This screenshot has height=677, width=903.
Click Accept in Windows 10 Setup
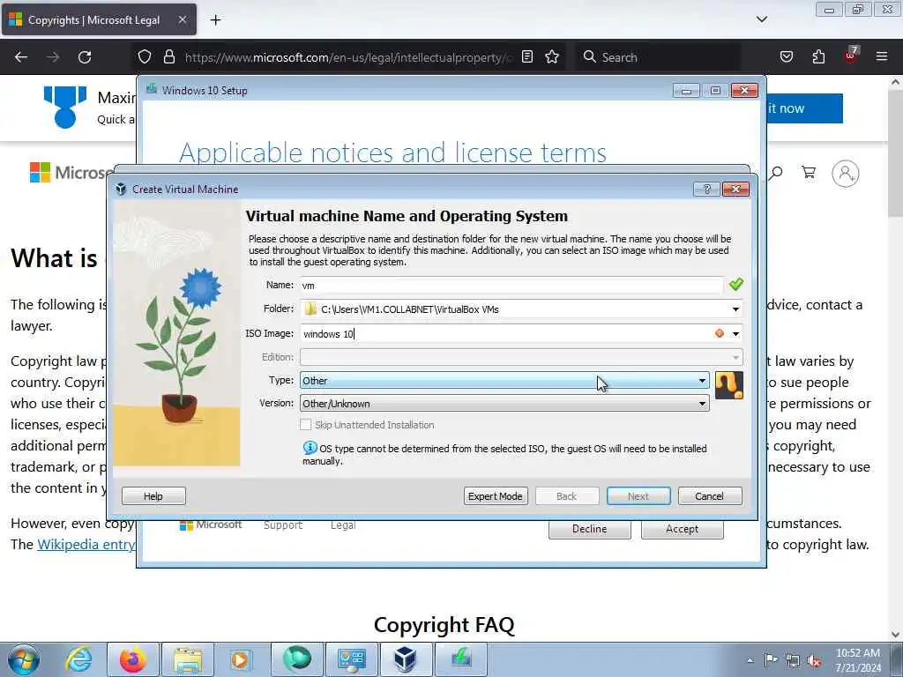(x=682, y=529)
